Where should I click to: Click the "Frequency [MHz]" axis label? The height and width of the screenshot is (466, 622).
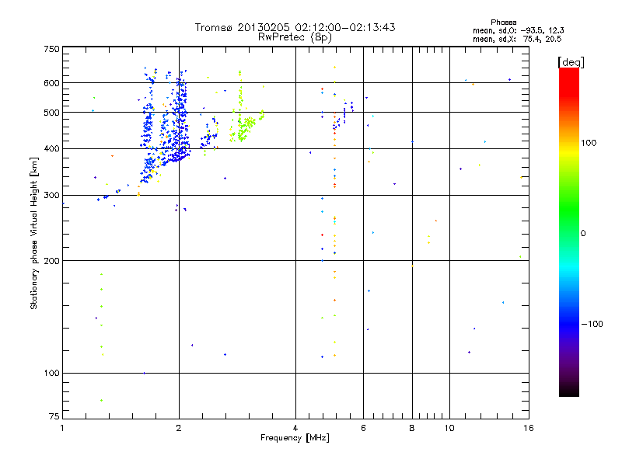tap(295, 438)
